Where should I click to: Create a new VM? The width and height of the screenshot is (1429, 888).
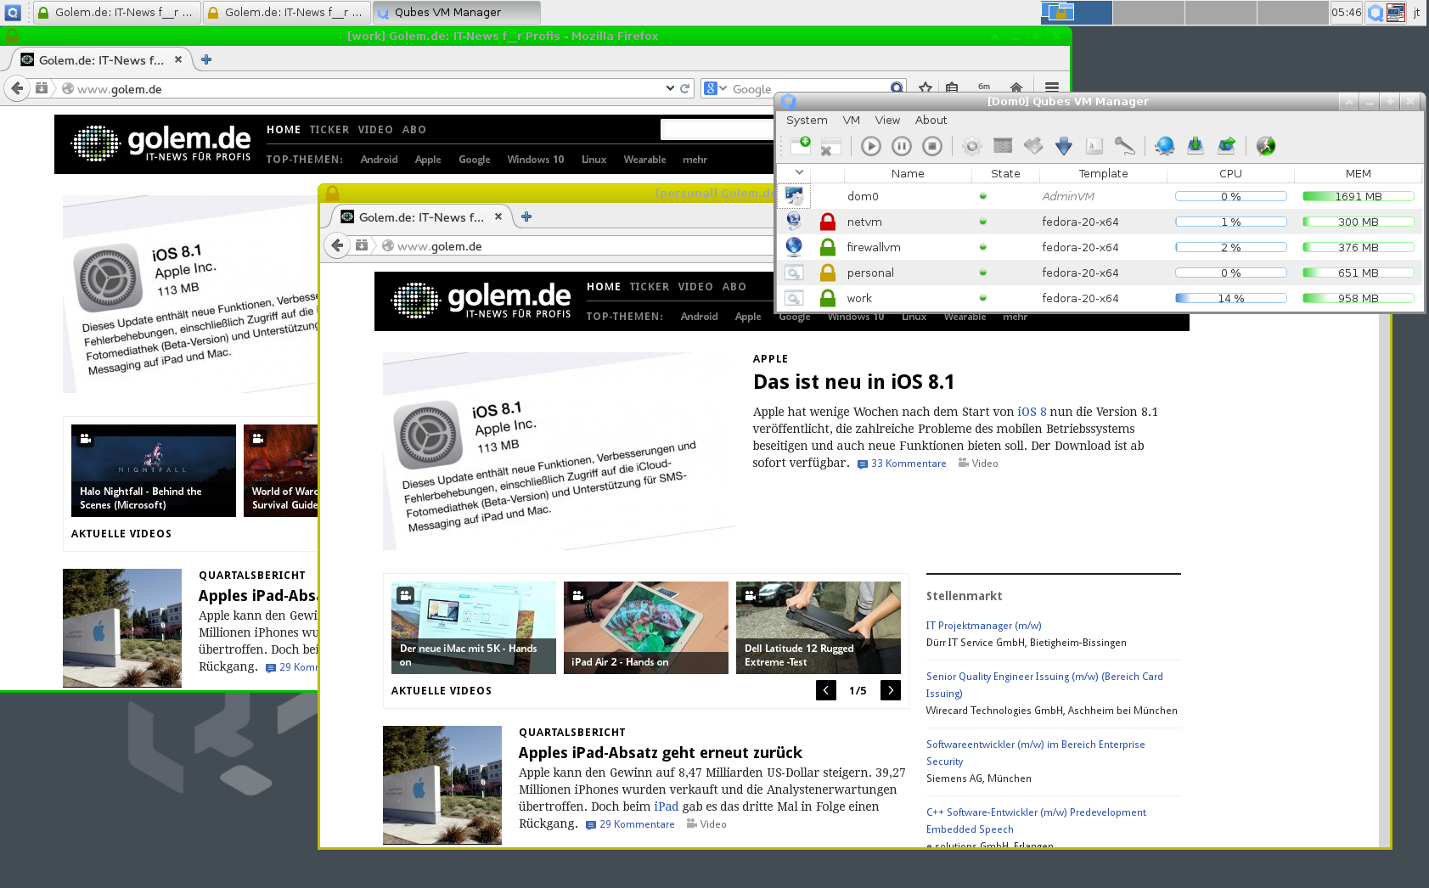pos(802,145)
